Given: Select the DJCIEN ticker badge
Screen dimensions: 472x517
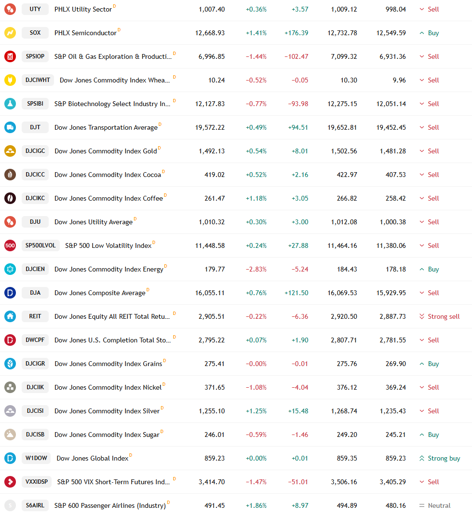Looking at the screenshot, I should coord(35,269).
